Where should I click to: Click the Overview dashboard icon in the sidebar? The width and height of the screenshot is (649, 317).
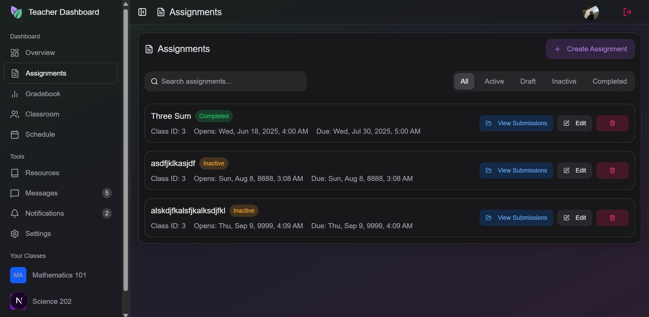[15, 53]
